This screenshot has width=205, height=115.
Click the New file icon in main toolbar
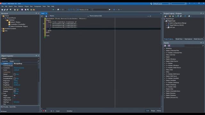pos(2,10)
